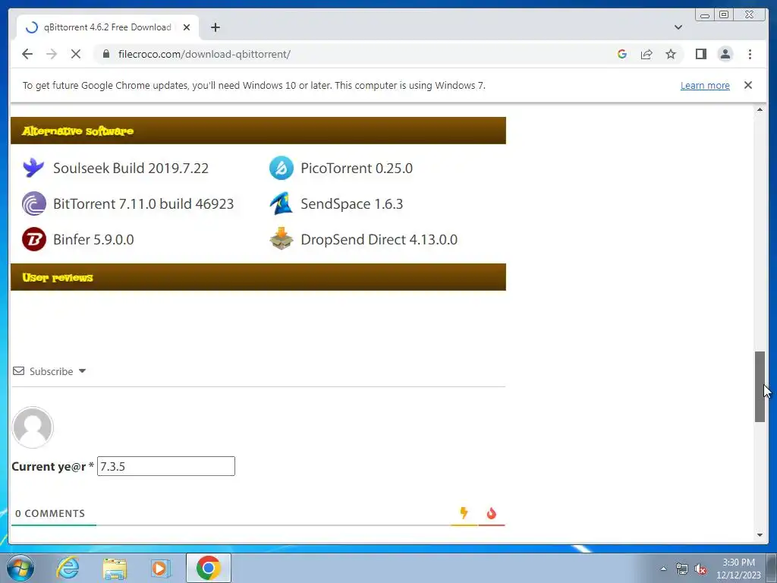Image resolution: width=777 pixels, height=583 pixels.
Task: Click the Current year input field
Action: click(166, 466)
